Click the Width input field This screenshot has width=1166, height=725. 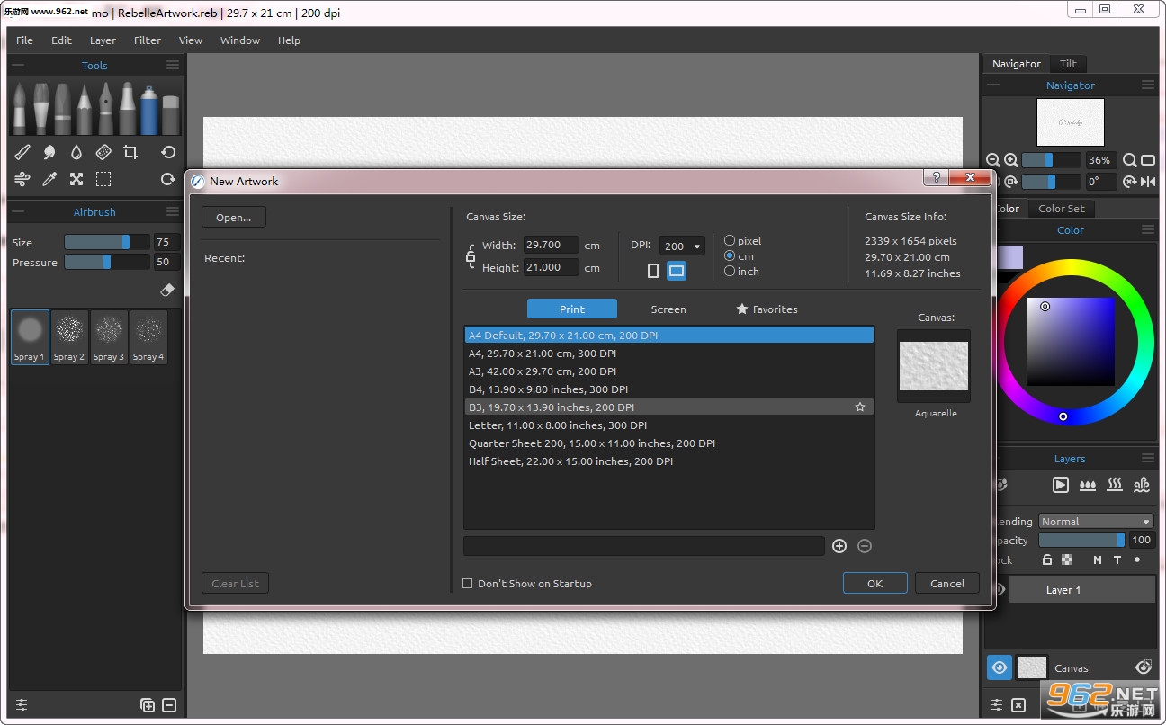coord(551,245)
